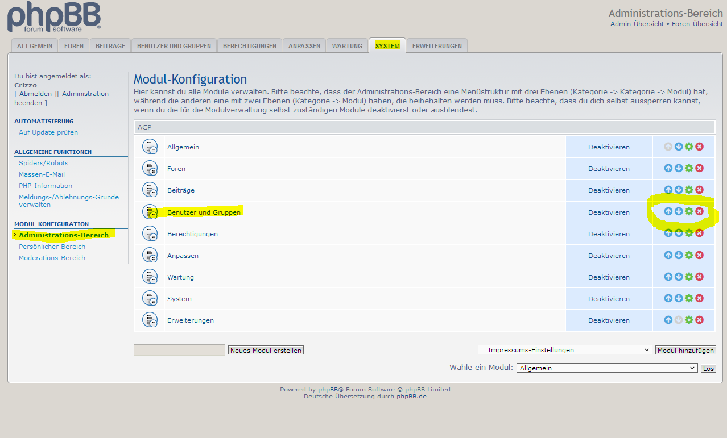Image resolution: width=727 pixels, height=438 pixels.
Task: Click the green edit gear for Beiträge
Action: [689, 190]
